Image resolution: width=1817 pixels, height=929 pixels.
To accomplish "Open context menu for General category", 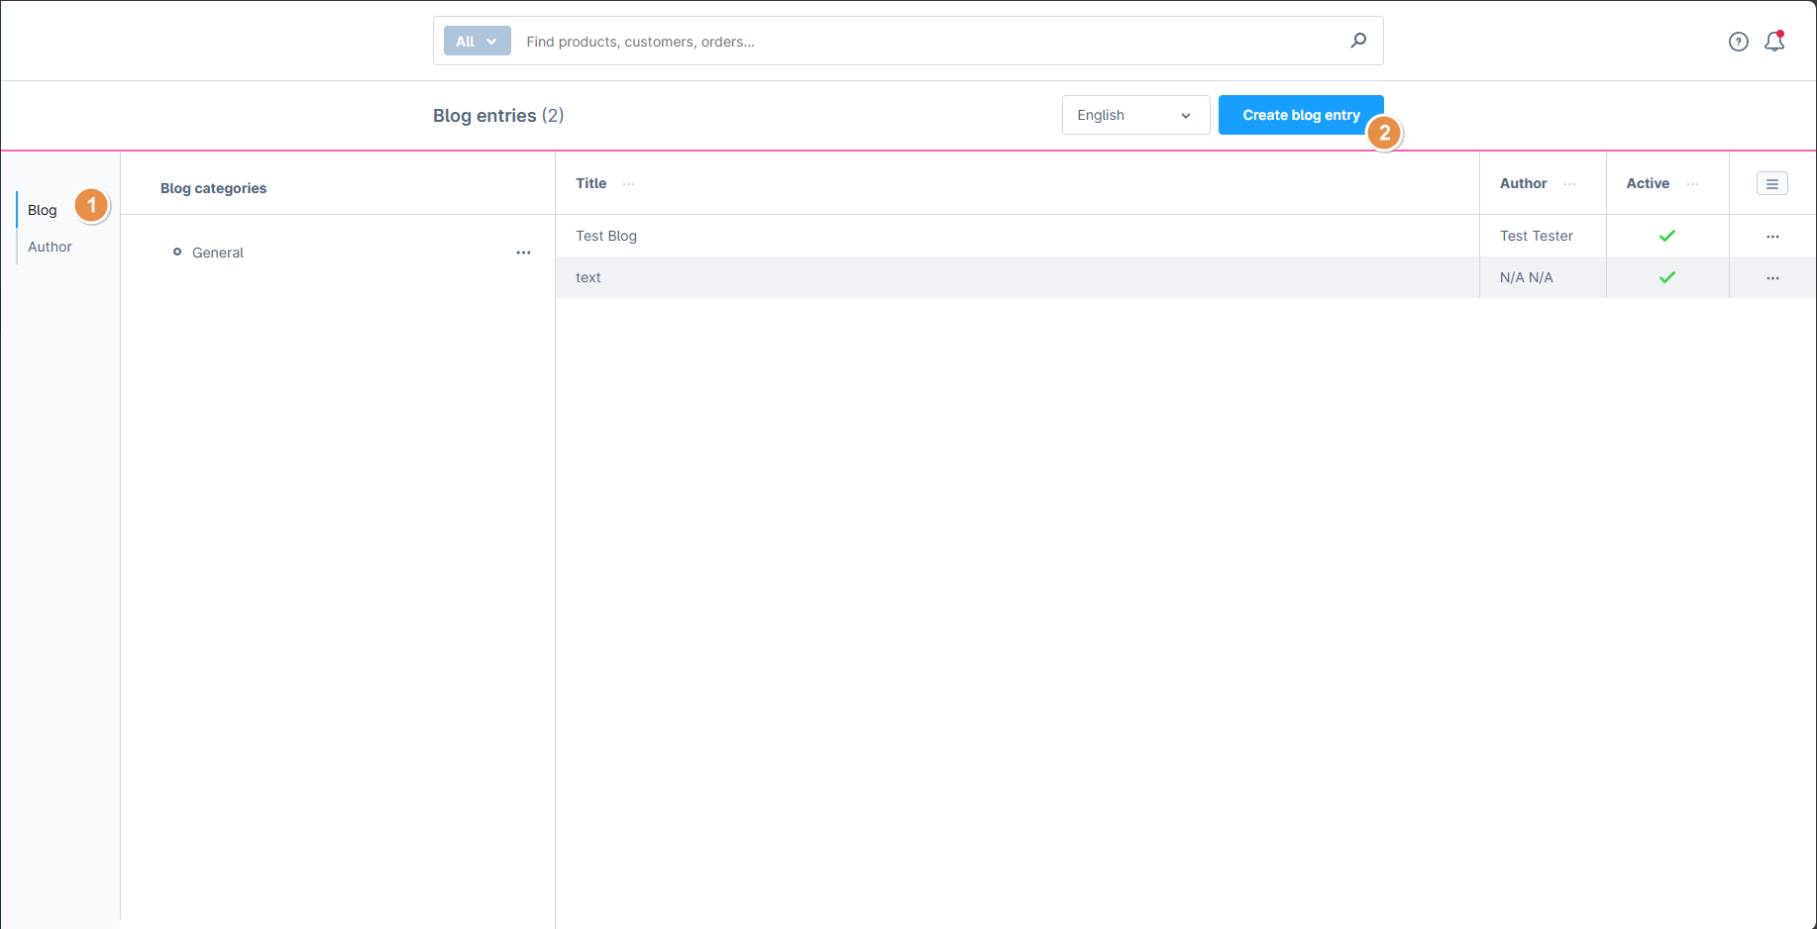I will 523,253.
